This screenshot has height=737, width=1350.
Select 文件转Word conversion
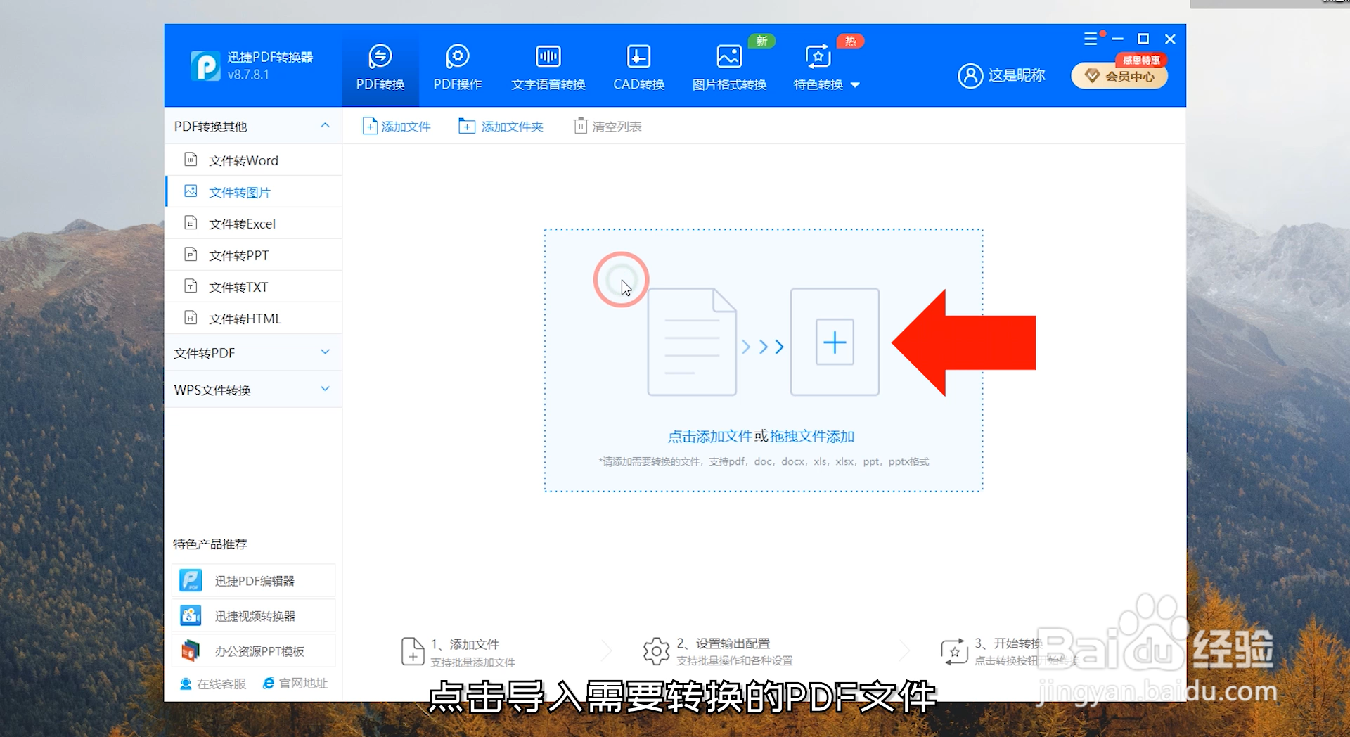point(243,160)
